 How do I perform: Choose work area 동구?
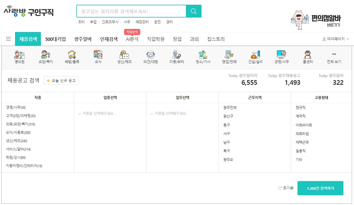227,125
